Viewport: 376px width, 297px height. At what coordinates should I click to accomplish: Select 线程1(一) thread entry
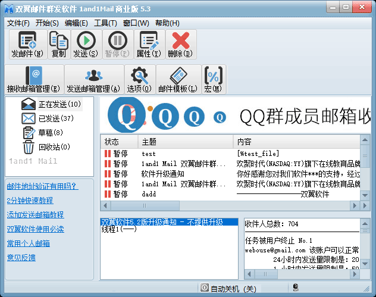coord(119,229)
